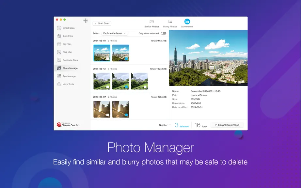Expand the Number sort dropdown
The width and height of the screenshot is (301, 188).
165,125
